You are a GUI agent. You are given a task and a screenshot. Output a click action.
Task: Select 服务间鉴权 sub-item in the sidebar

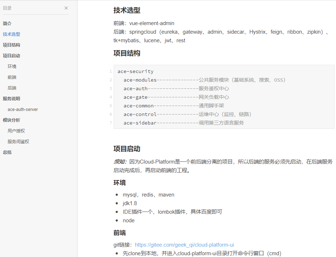pyautogui.click(x=18, y=141)
